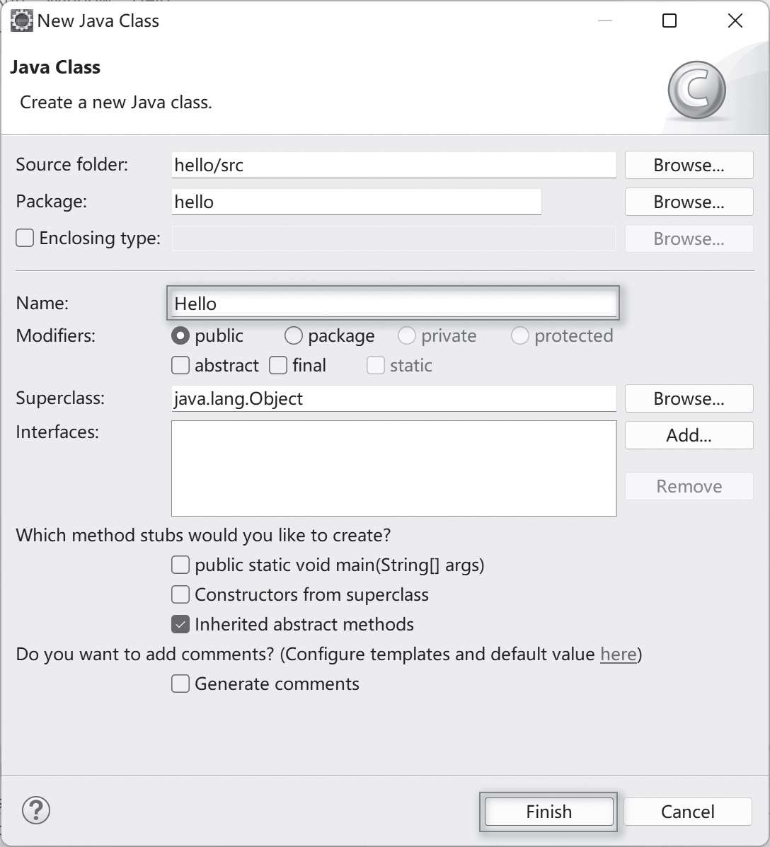Enable public static void main stub
Screen dimensions: 770x847
(x=181, y=565)
